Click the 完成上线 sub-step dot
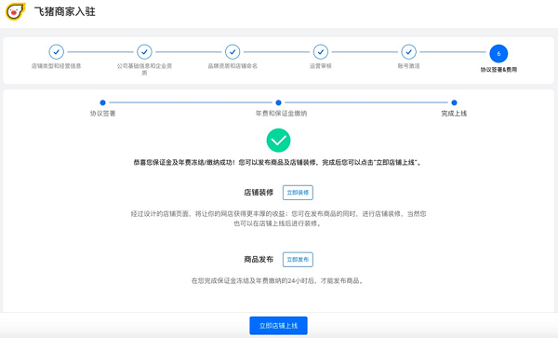Screen dimensions: 558x338 tap(454, 102)
